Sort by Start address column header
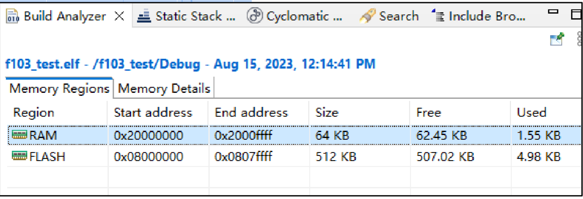 coord(153,112)
